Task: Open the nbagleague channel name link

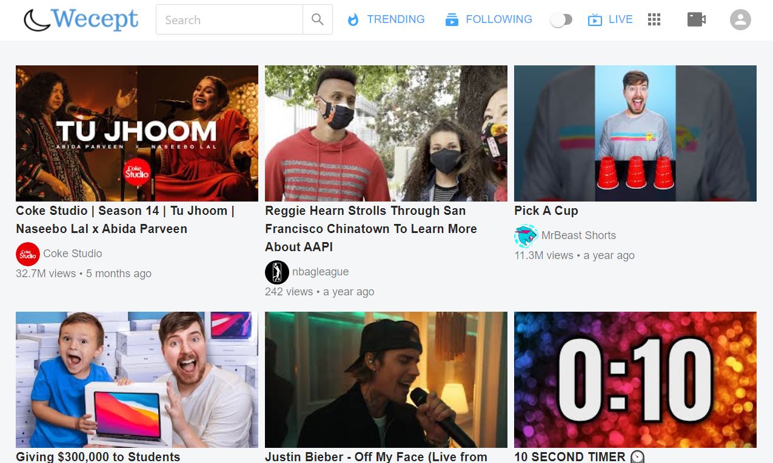Action: tap(320, 272)
